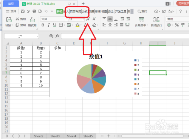Viewport: 189px width, 139px height.
Task: Switch to the 开始 (Home) ribbon tab
Action: point(60,11)
